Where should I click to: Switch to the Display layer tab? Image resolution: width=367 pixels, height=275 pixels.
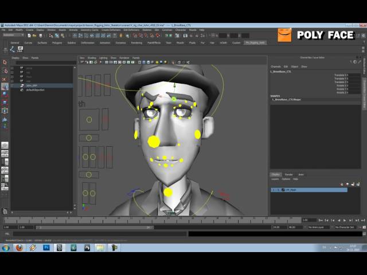275,174
